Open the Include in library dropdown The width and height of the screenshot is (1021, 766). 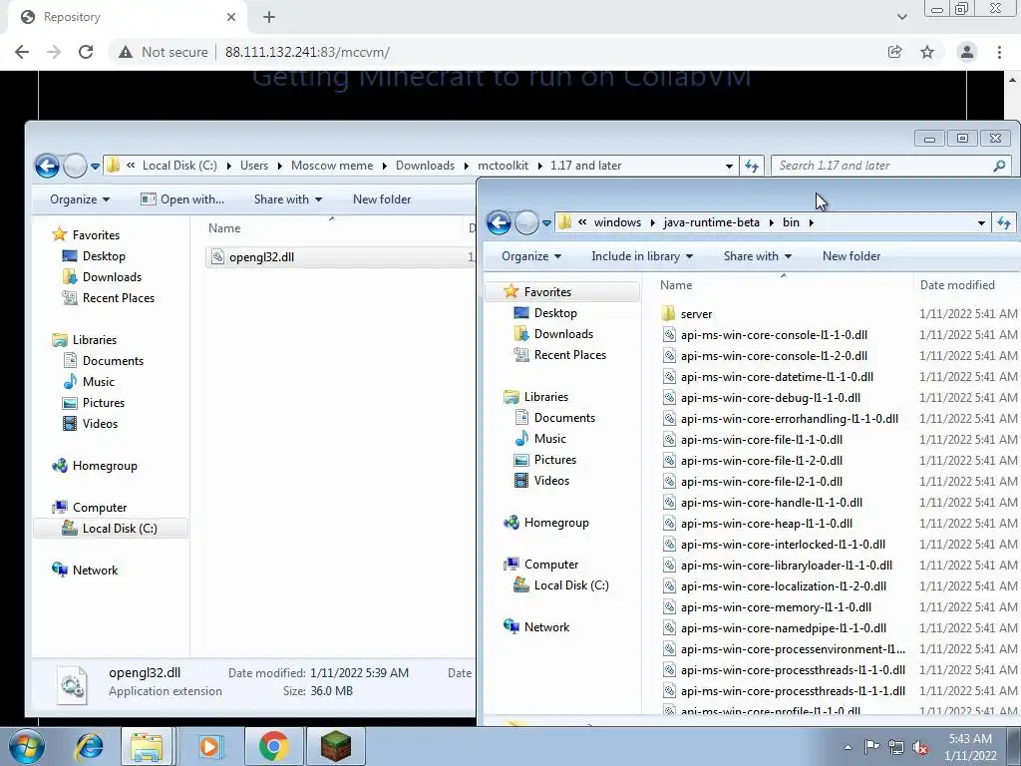[x=641, y=256]
